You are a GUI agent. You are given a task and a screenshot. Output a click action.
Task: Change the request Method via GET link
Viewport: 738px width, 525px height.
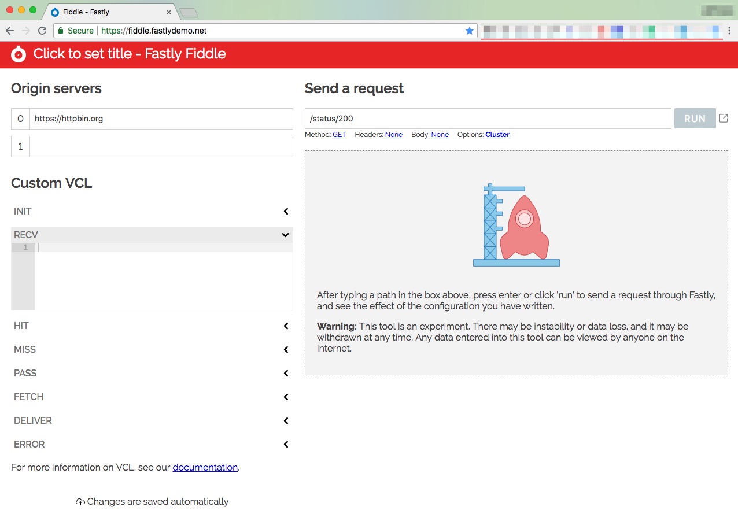click(x=339, y=135)
